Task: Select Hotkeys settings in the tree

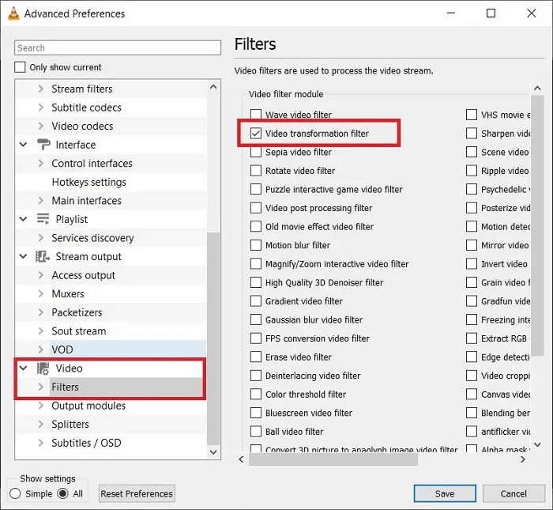Action: coord(88,182)
